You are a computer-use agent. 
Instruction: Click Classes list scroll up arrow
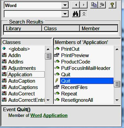pyautogui.click(x=48, y=49)
